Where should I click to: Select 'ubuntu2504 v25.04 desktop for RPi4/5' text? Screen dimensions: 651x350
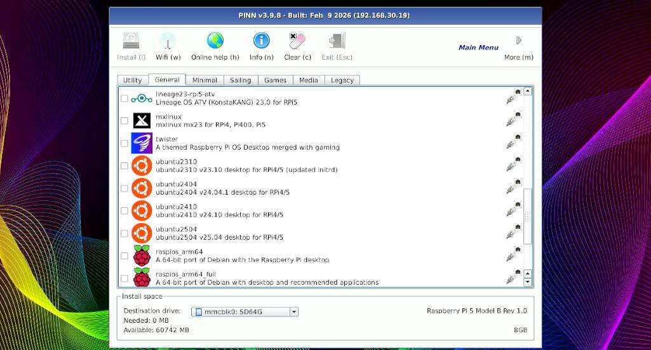pos(219,238)
